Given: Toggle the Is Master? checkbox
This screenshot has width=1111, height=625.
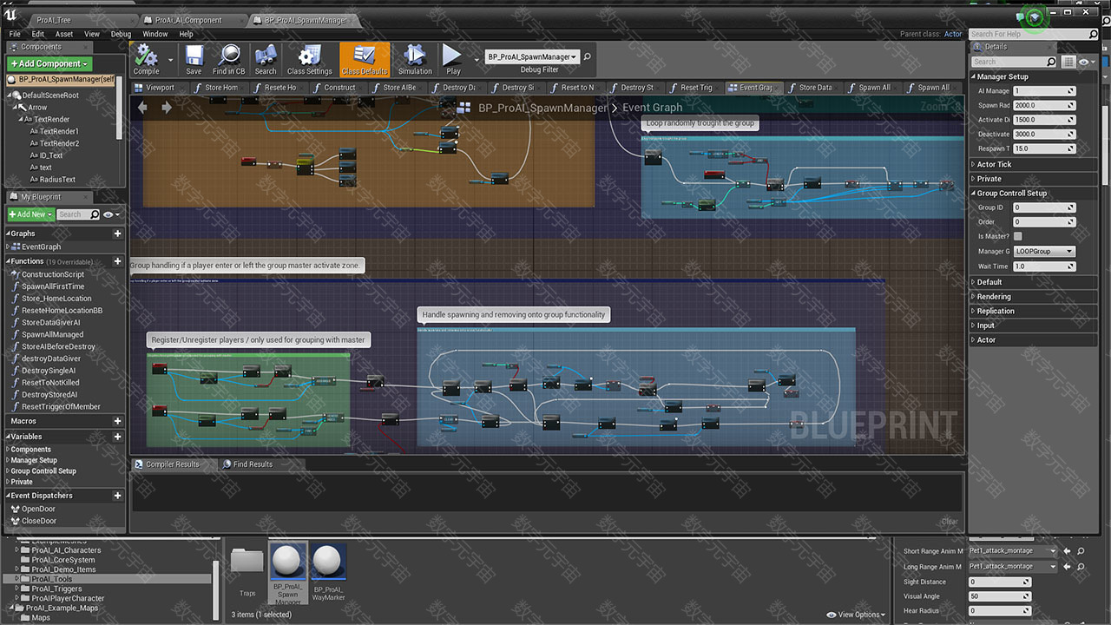Looking at the screenshot, I should coord(1017,236).
